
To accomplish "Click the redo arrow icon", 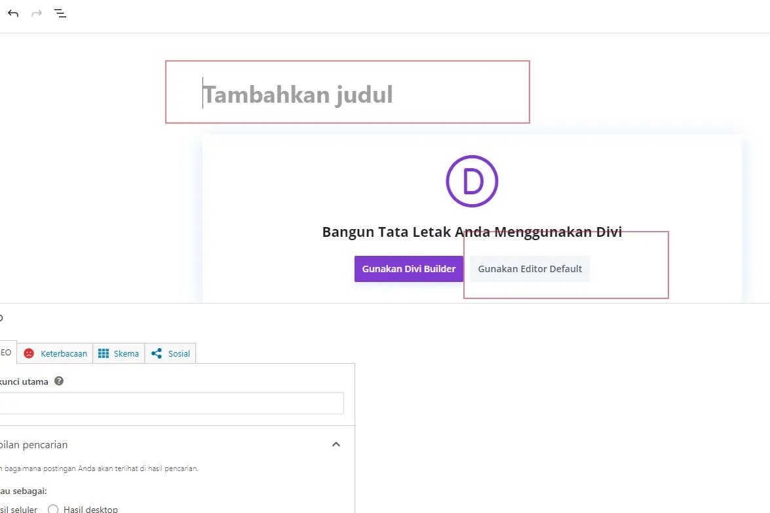I will [x=37, y=13].
